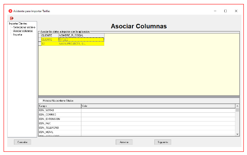Screen dimensions: 247x155
Task: Select the TITULO cell
Action: (81, 39)
